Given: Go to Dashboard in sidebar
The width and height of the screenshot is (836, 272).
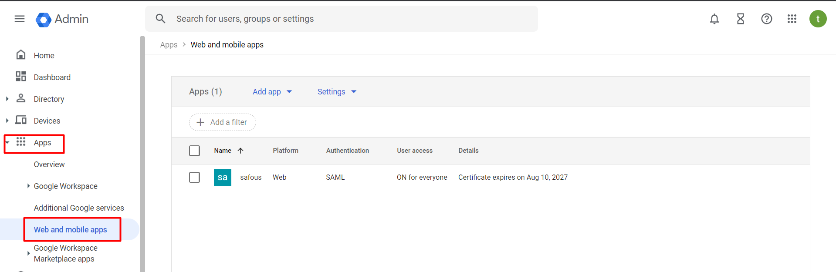Looking at the screenshot, I should (x=52, y=77).
